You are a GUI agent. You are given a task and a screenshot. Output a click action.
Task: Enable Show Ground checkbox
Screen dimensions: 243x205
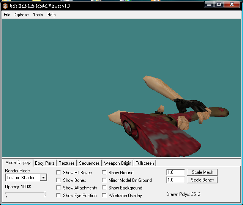coord(104,173)
